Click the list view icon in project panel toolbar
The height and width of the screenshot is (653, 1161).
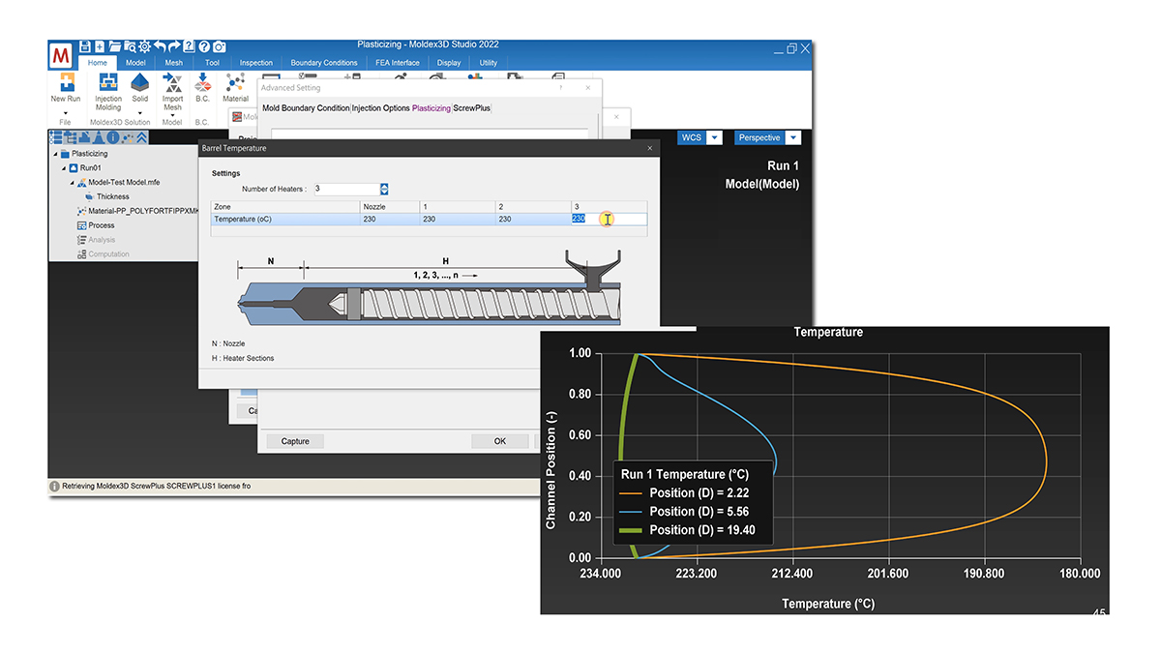click(x=55, y=137)
